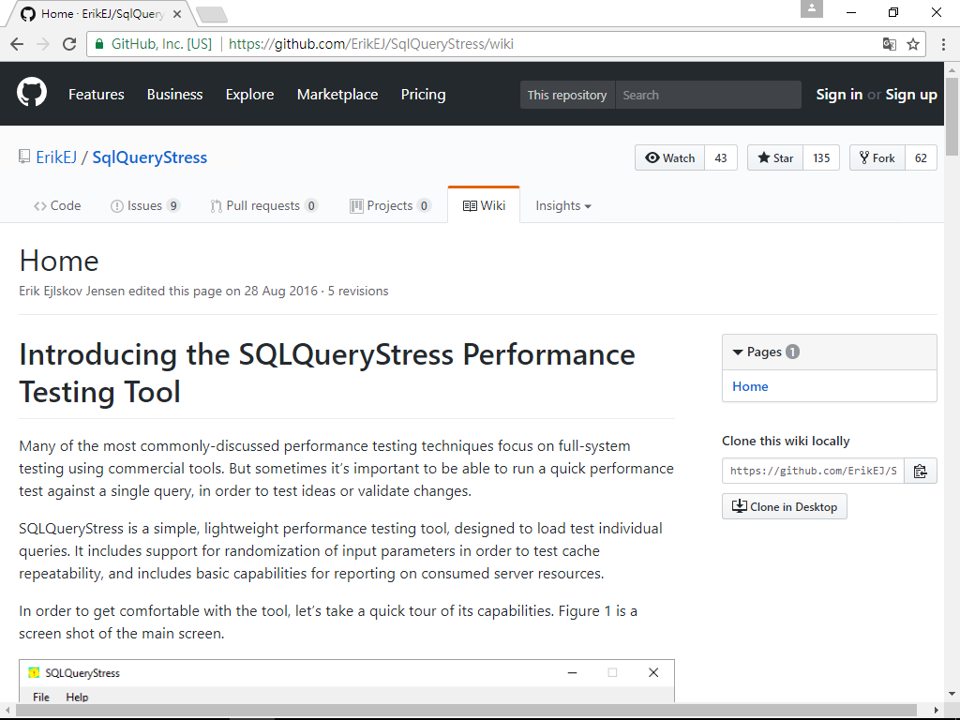Click the copy clone URL icon
This screenshot has width=960, height=720.
point(920,470)
